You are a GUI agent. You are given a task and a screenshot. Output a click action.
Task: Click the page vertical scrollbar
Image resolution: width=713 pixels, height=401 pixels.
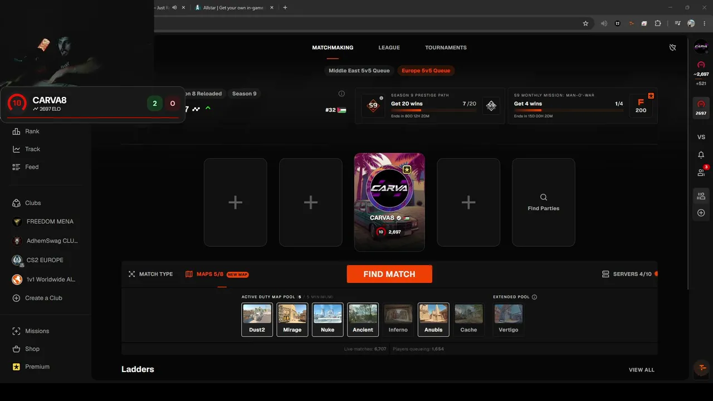click(x=688, y=164)
